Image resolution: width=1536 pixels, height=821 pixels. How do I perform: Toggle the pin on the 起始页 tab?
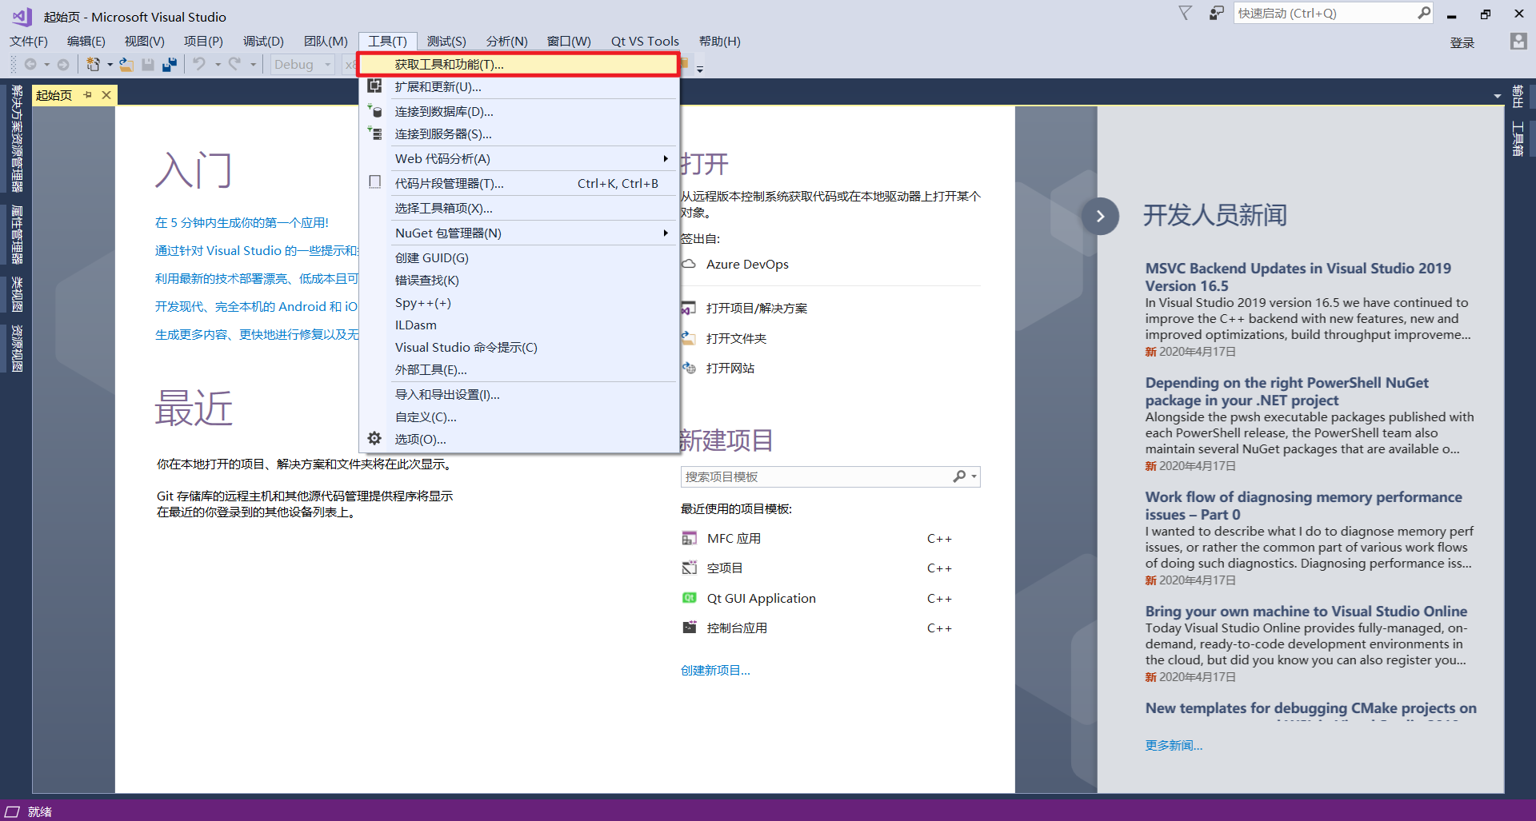(x=88, y=94)
